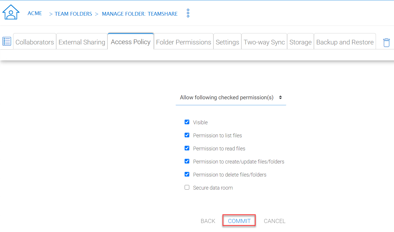Open the home dashboard icon
Image resolution: width=394 pixels, height=232 pixels.
[11, 12]
